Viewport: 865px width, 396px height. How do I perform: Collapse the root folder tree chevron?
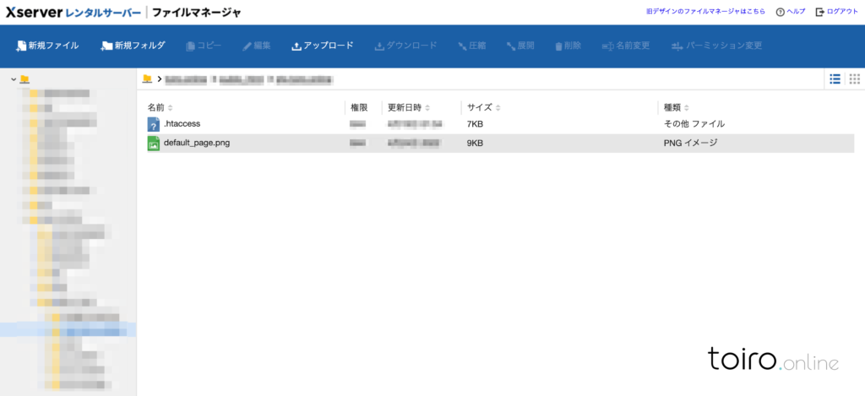[14, 79]
